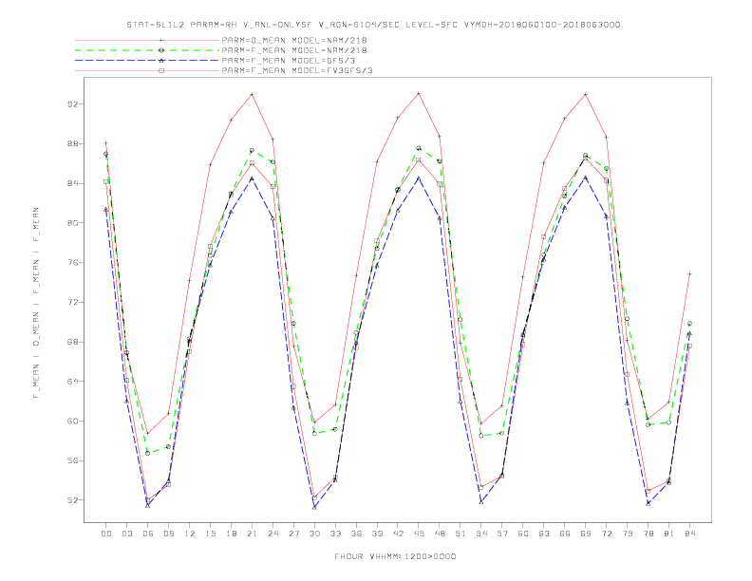
Task: Click x-axis forecast hour 27
Action: pos(293,534)
